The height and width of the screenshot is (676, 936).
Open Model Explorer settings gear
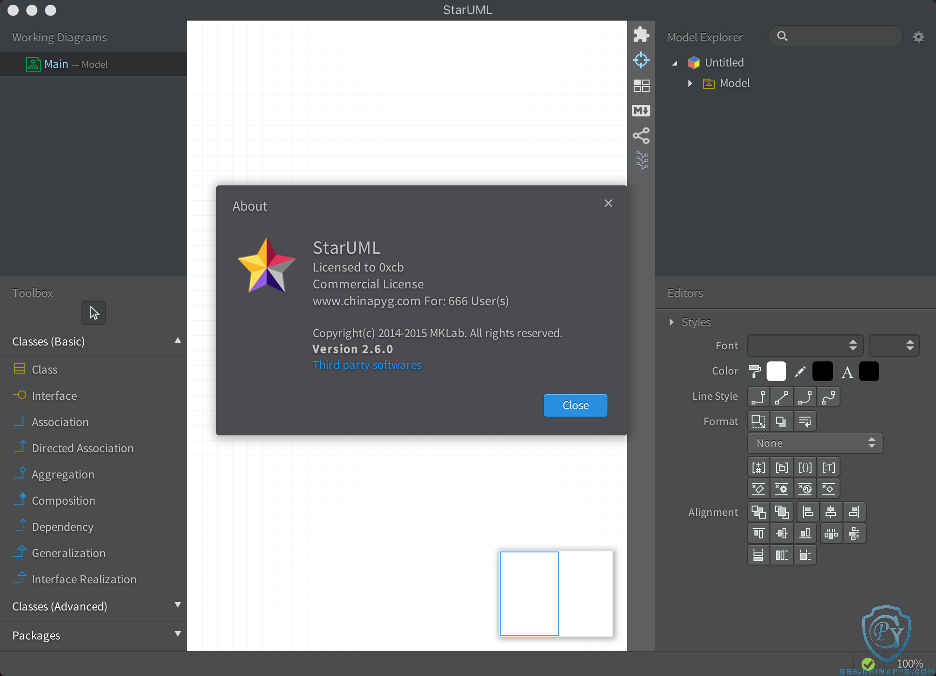918,37
